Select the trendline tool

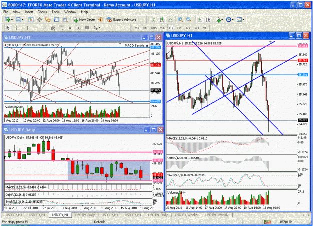[x=44, y=28]
